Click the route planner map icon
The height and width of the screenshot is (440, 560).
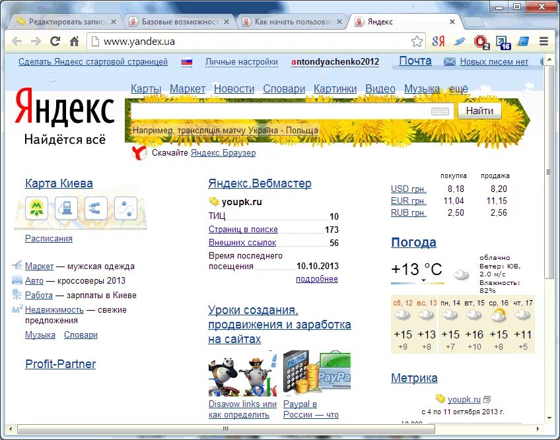[125, 208]
